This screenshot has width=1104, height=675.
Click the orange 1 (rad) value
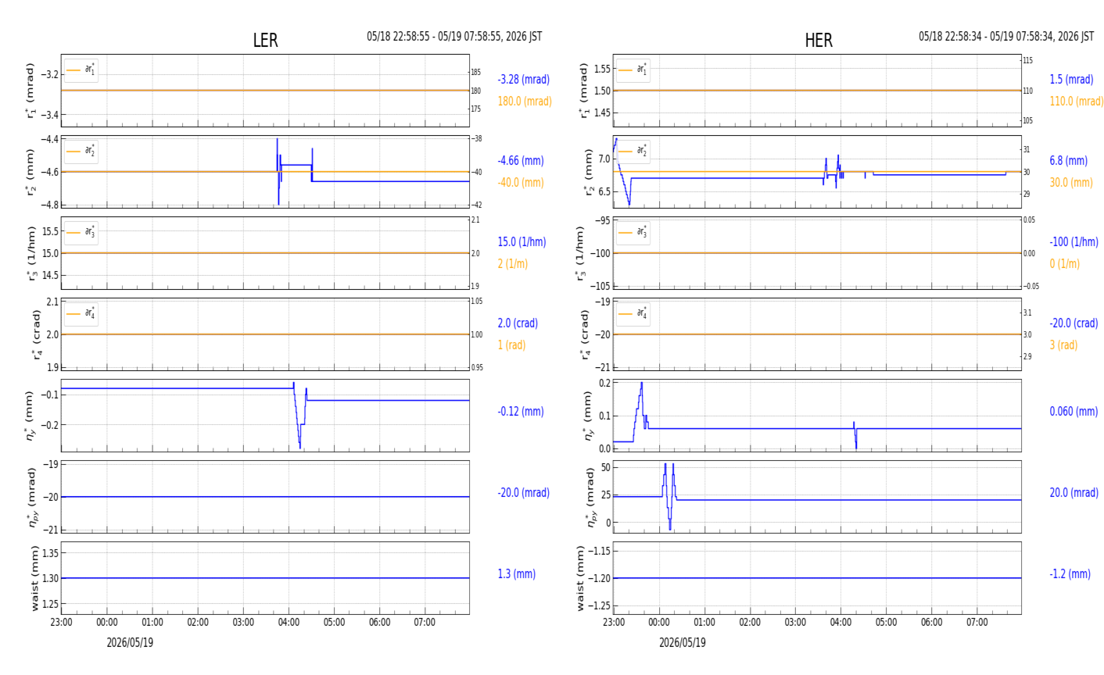511,345
